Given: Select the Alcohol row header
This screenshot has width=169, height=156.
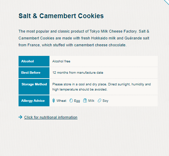Looking at the screenshot, I should point(34,61).
